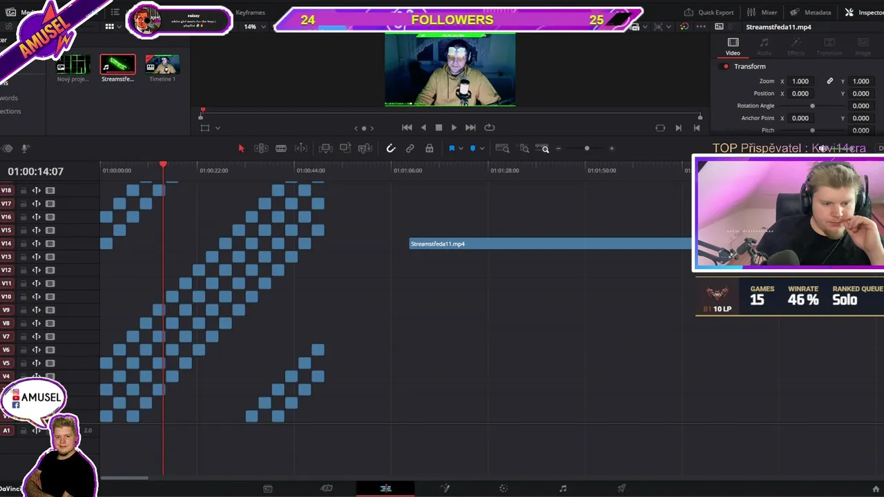
Task: Switch to Inspector Effects tab
Action: [x=796, y=47]
